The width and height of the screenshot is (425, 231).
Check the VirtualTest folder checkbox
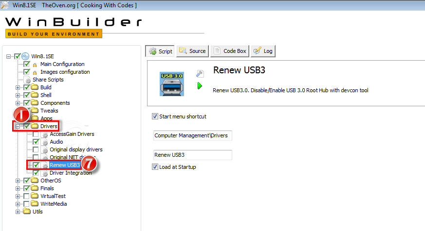(27, 196)
